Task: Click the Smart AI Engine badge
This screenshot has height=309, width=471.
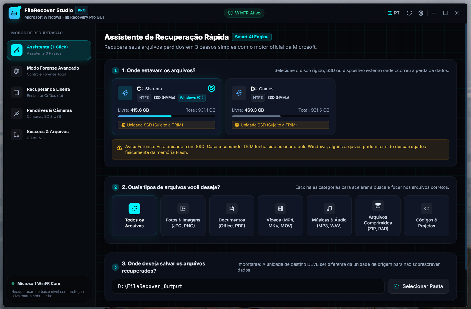Action: pos(252,37)
